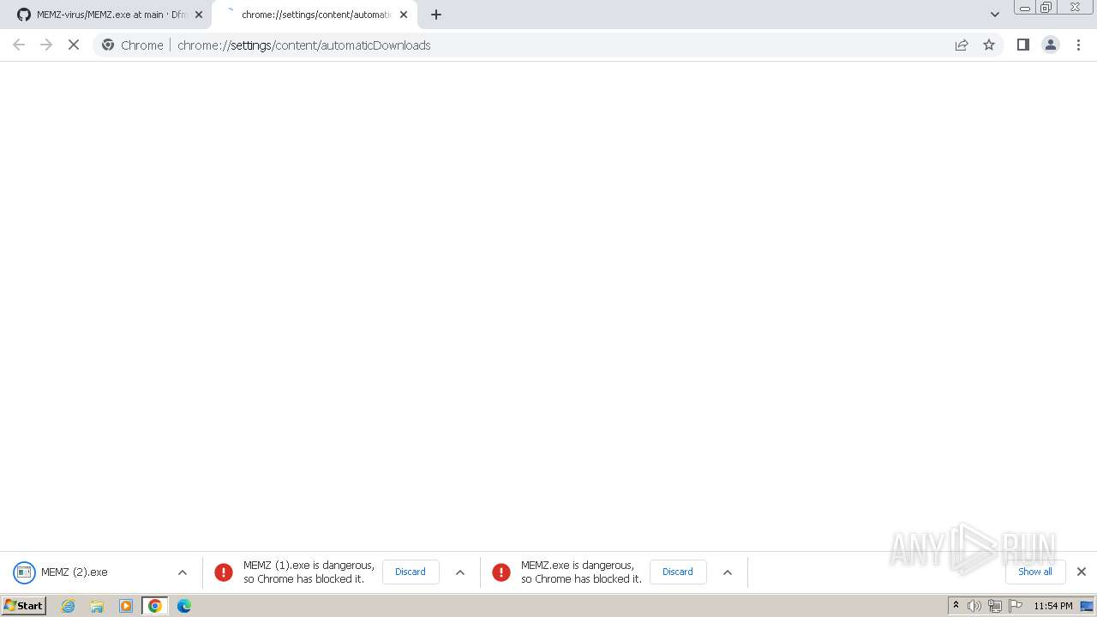Open File Explorer from taskbar
The width and height of the screenshot is (1097, 617).
(x=97, y=606)
